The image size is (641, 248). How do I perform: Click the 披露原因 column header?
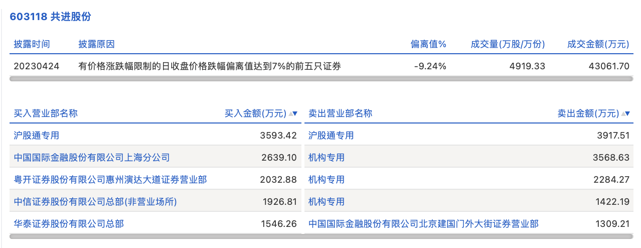click(97, 44)
